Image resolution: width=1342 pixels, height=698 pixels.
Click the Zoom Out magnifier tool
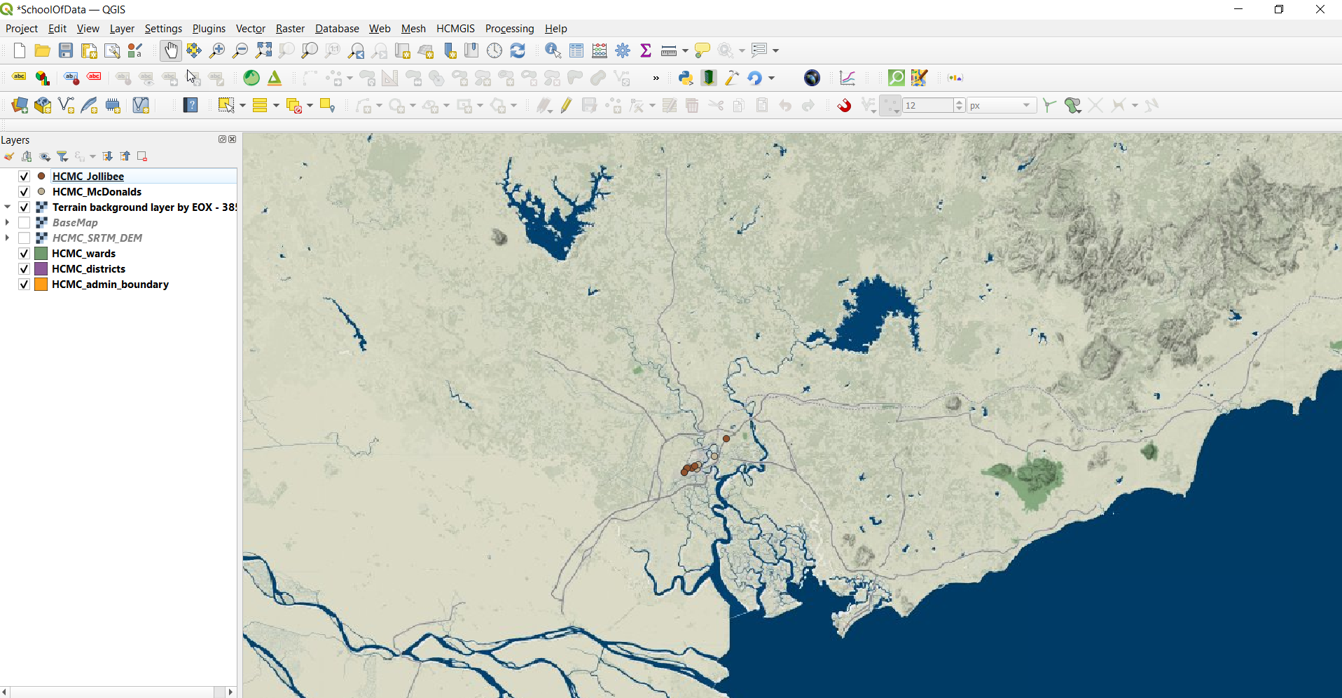click(240, 50)
